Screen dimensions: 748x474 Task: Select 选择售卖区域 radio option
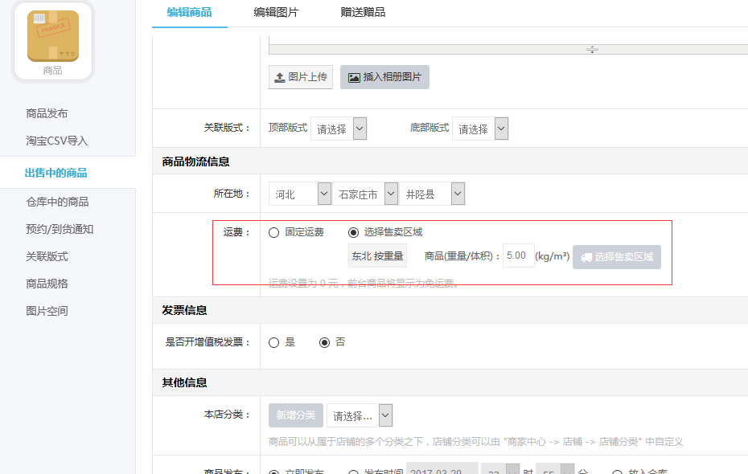(353, 232)
